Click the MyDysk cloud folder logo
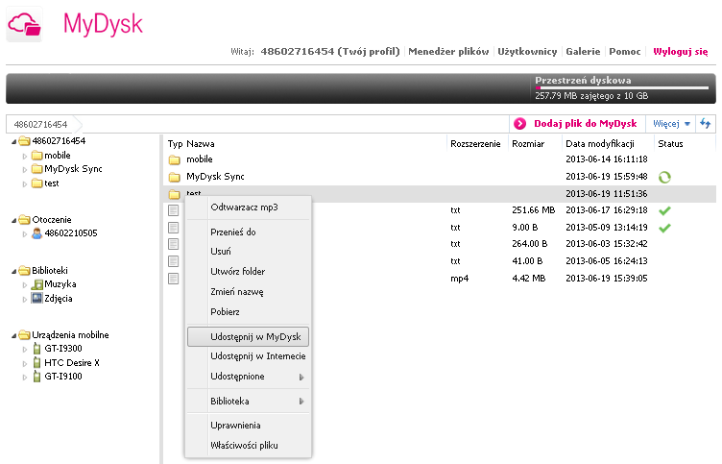This screenshot has height=464, width=722. [x=24, y=24]
